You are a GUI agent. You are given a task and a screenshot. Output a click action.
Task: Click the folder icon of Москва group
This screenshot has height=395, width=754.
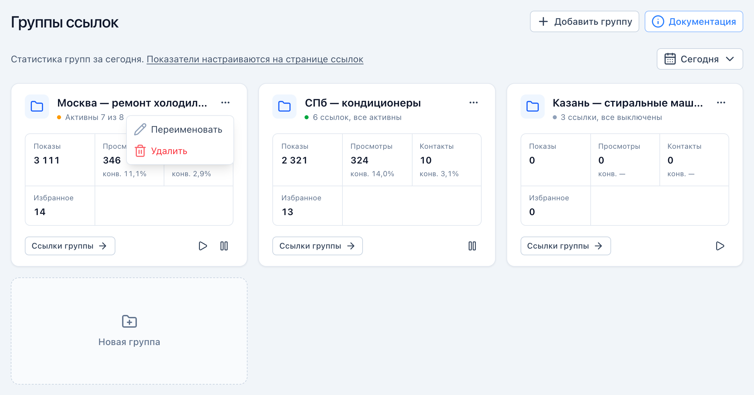pos(37,107)
